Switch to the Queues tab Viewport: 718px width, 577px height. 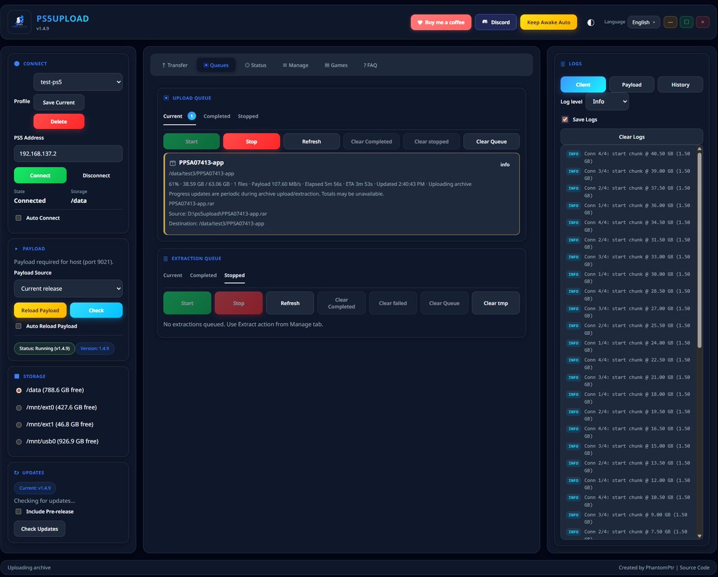click(x=216, y=65)
